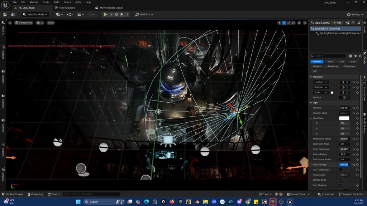The height and width of the screenshot is (206, 367).
Task: Open Details view options gear
Action: [360, 56]
